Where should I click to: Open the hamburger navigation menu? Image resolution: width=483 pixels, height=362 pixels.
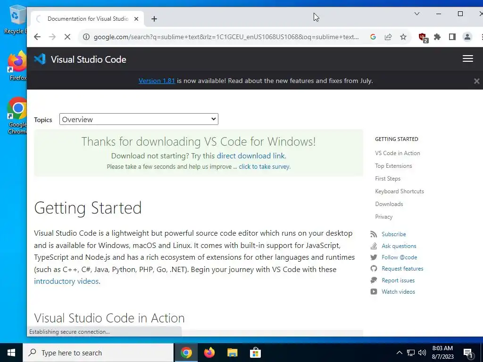click(x=467, y=58)
